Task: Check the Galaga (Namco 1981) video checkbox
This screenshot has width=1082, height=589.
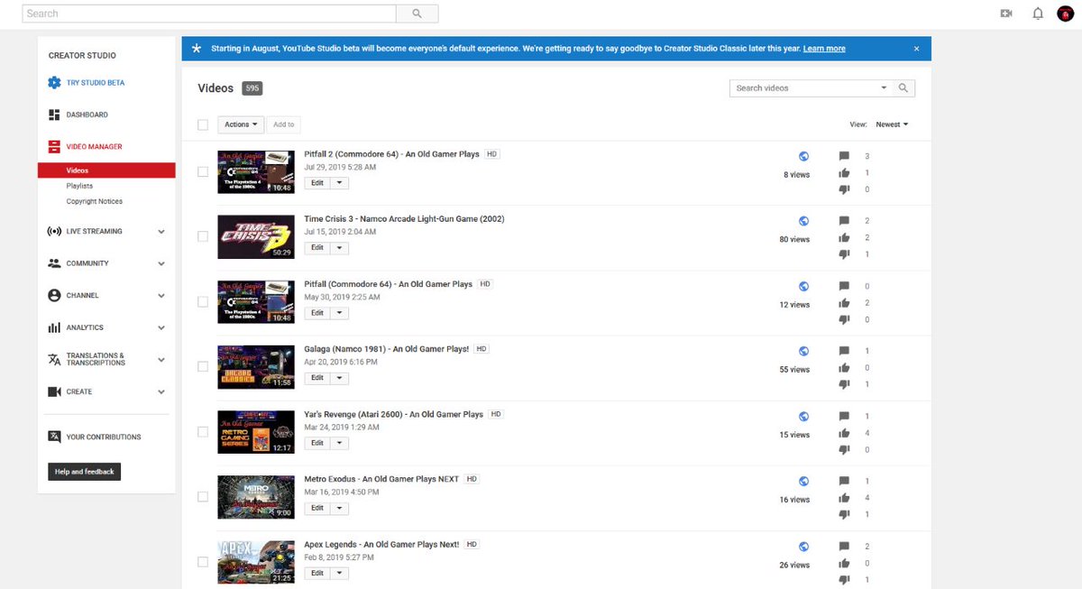Action: (x=203, y=366)
